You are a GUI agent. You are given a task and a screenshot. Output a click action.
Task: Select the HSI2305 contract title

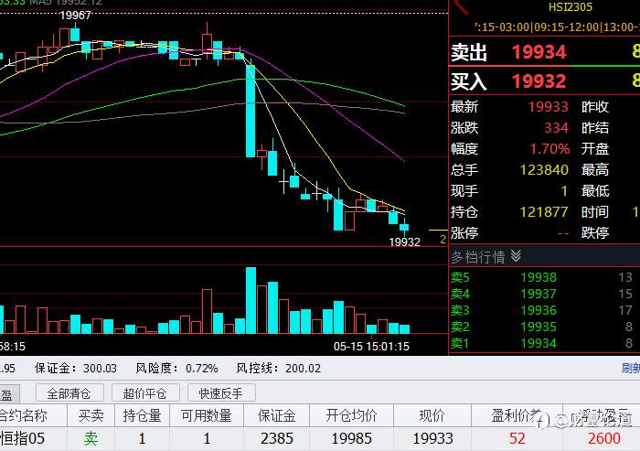(571, 7)
